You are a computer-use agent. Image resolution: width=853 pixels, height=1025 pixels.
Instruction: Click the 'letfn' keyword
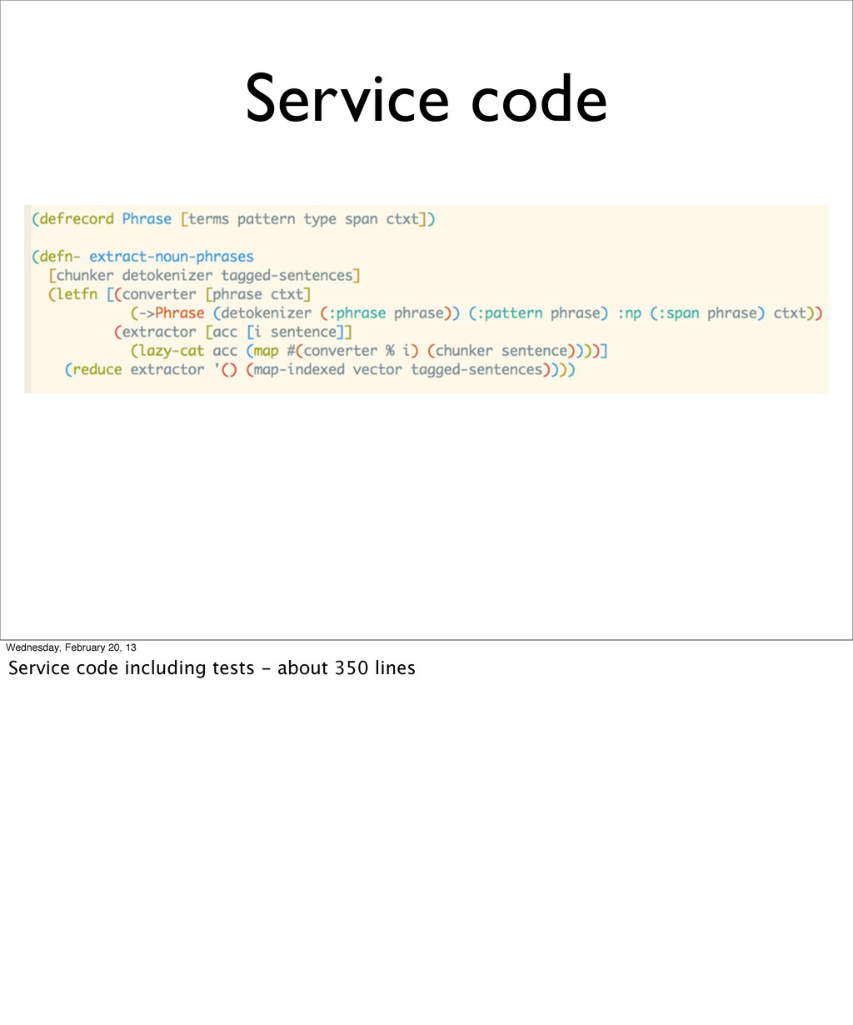point(76,294)
